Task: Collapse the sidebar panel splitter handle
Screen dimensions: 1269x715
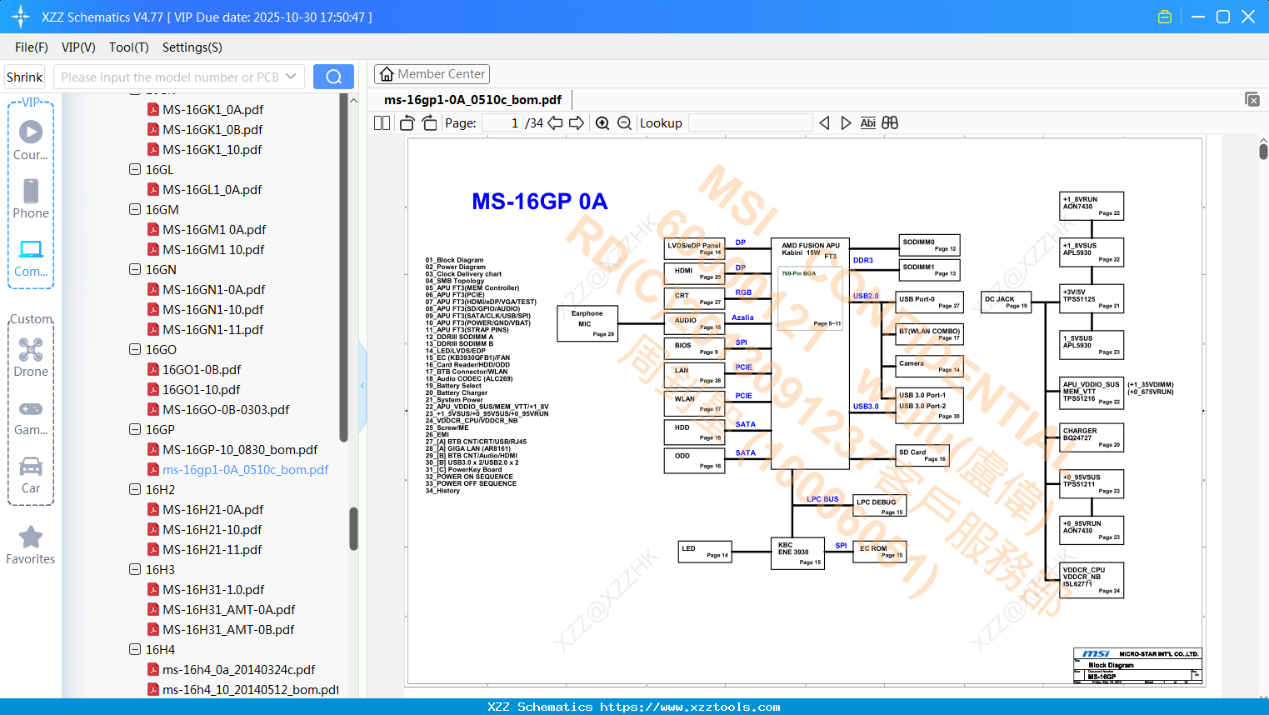Action: pos(362,385)
